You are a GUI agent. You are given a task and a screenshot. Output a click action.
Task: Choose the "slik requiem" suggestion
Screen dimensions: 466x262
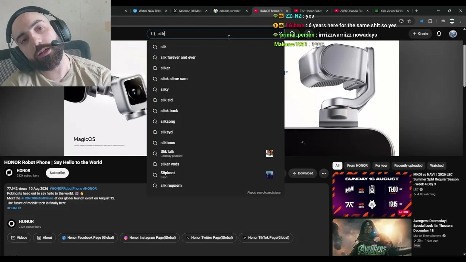[216, 186]
